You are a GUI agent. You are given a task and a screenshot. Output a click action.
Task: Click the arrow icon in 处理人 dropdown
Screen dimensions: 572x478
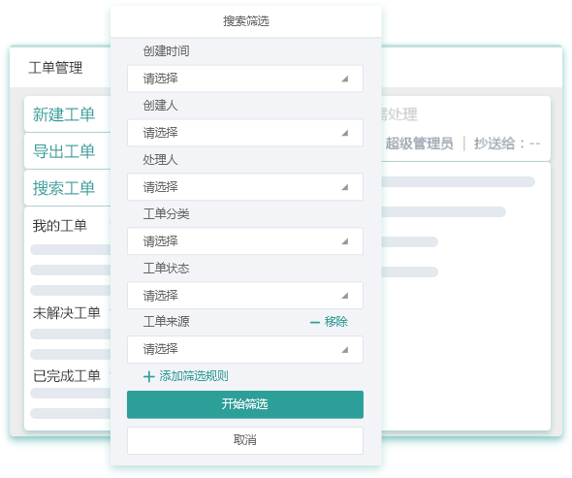pos(345,187)
